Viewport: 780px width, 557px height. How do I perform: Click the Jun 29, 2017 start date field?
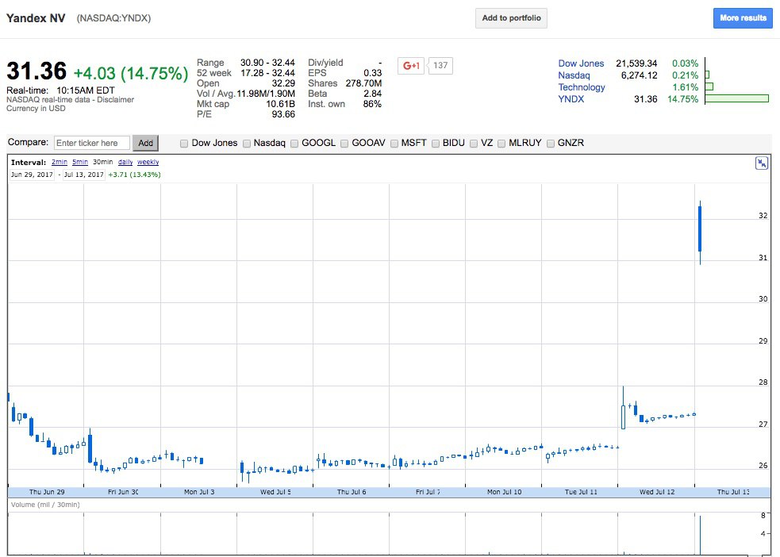click(32, 175)
